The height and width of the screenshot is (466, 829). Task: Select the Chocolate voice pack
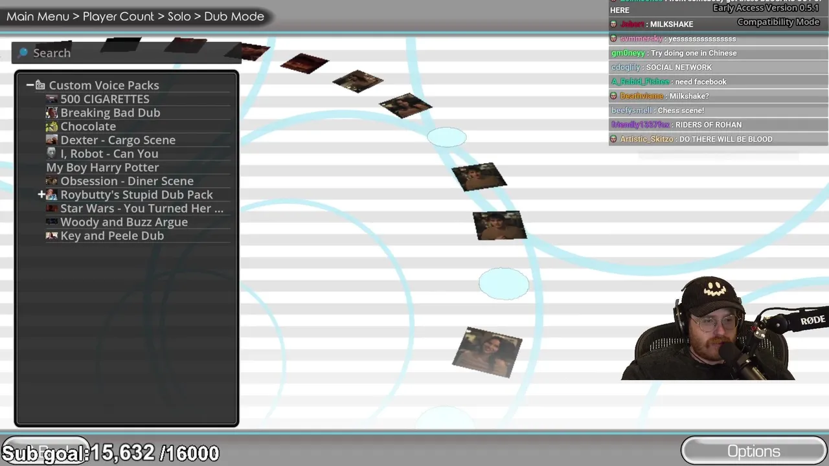click(x=88, y=126)
